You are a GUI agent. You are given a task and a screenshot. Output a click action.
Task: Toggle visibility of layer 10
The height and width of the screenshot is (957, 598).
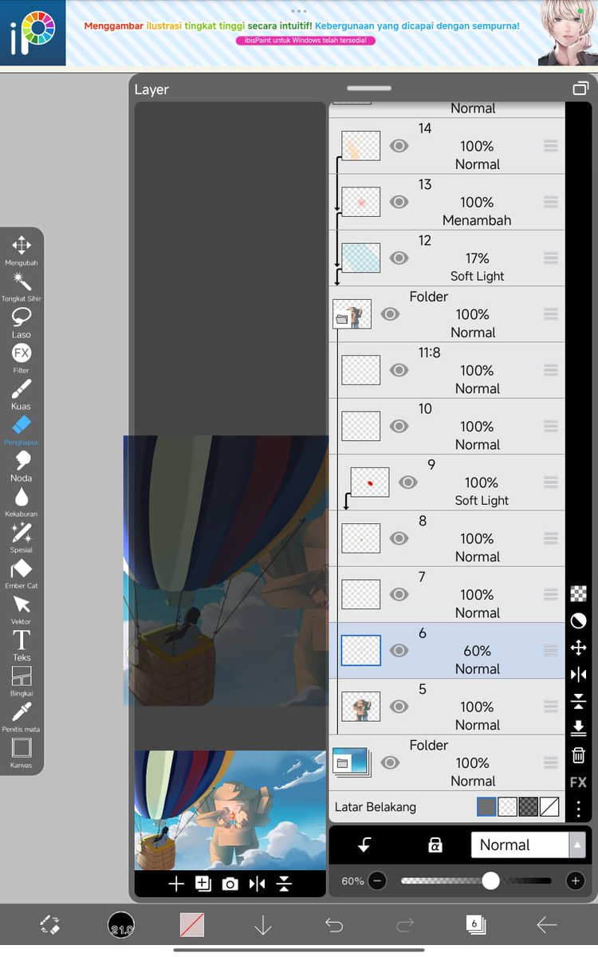coord(399,427)
